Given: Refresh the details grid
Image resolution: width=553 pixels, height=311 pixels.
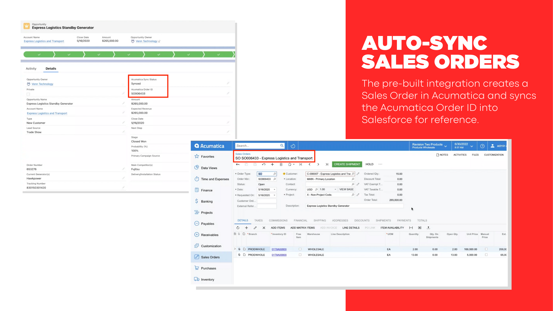Looking at the screenshot, I should coord(238,228).
